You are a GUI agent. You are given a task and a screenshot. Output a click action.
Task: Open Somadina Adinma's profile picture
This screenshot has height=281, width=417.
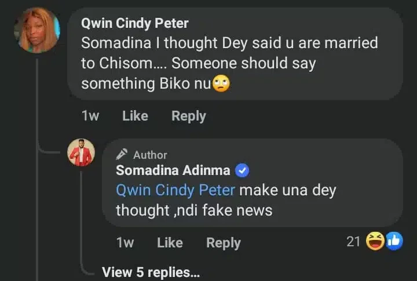(x=81, y=153)
